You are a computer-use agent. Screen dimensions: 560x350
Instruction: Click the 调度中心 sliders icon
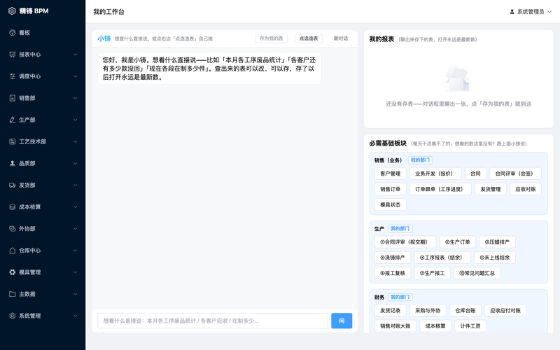12,76
